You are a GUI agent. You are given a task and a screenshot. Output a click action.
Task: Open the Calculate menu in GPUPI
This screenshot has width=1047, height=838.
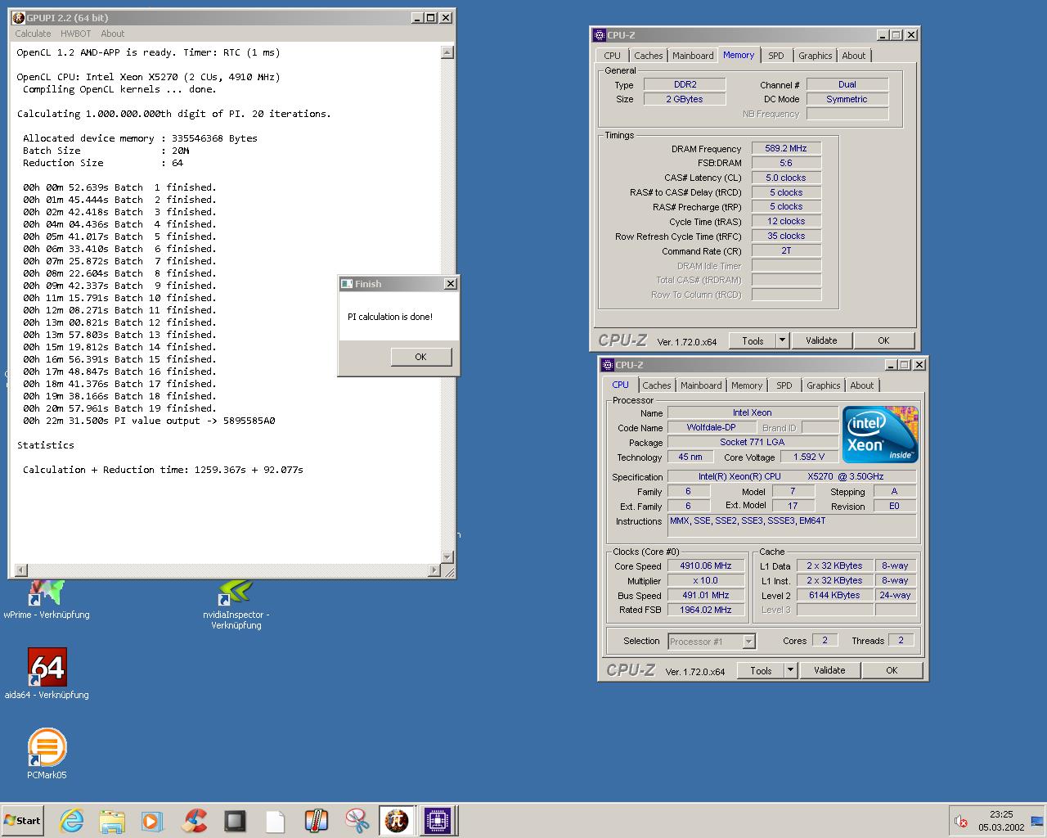tap(33, 34)
